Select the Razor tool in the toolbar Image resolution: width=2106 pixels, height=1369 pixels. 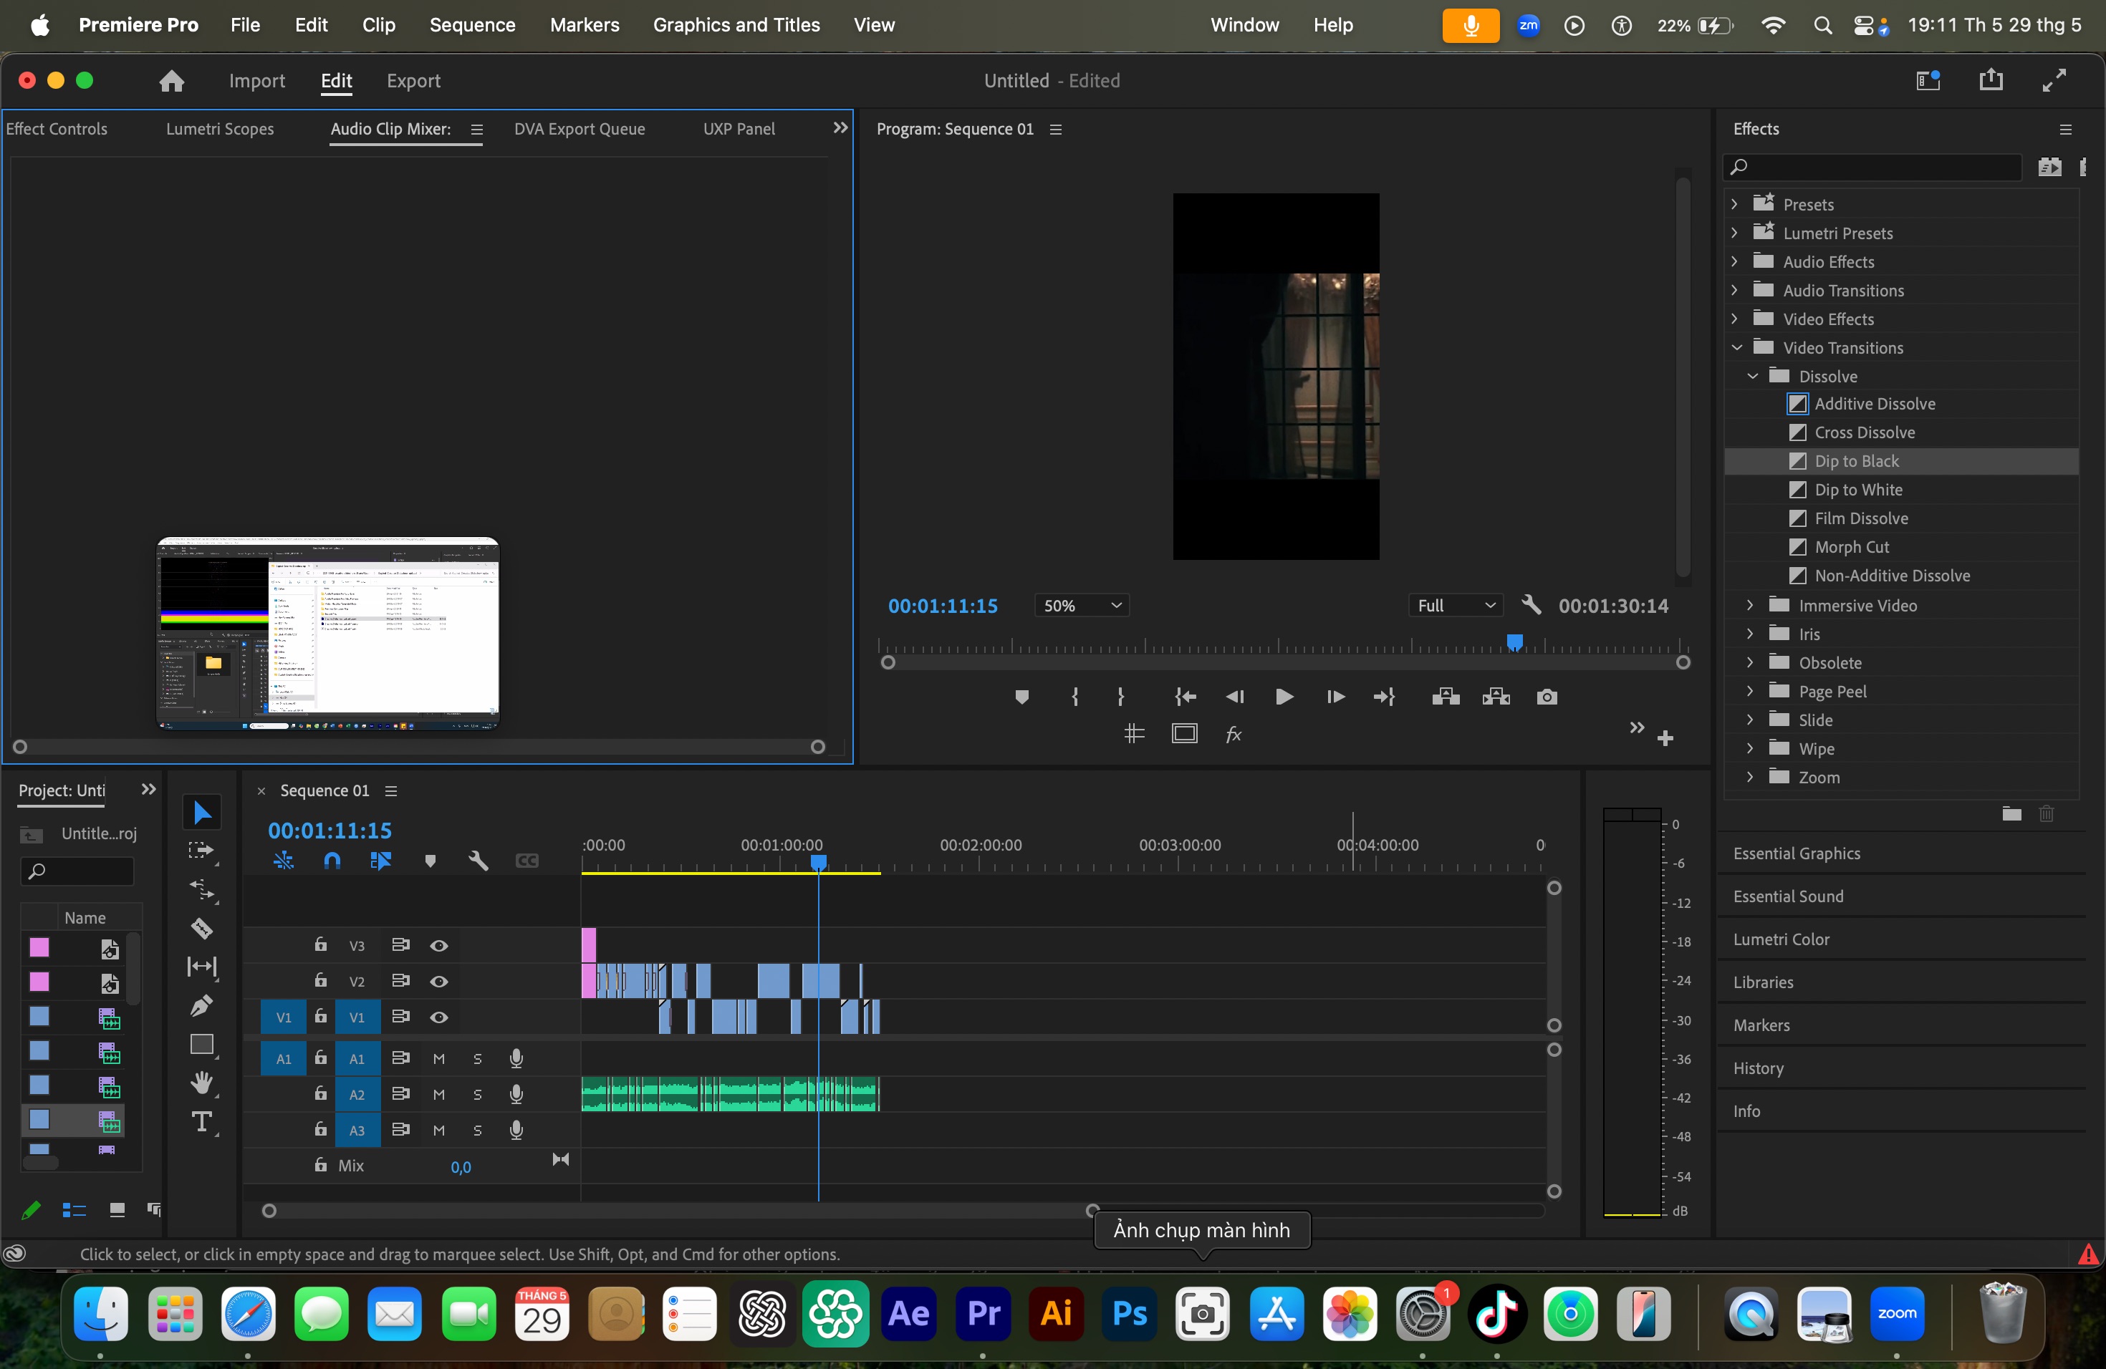point(202,928)
